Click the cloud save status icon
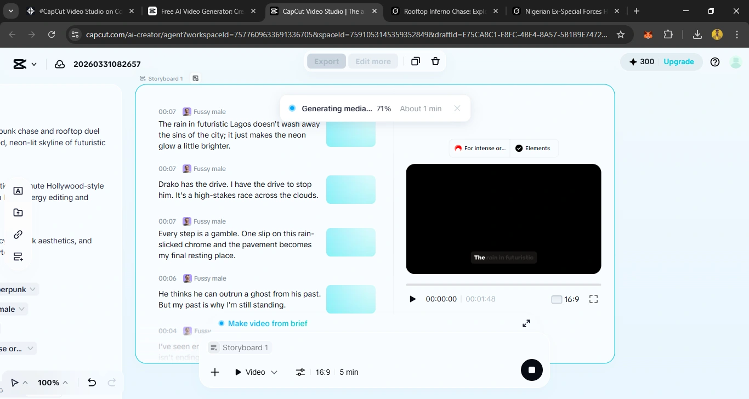Viewport: 749px width, 399px height. click(60, 64)
